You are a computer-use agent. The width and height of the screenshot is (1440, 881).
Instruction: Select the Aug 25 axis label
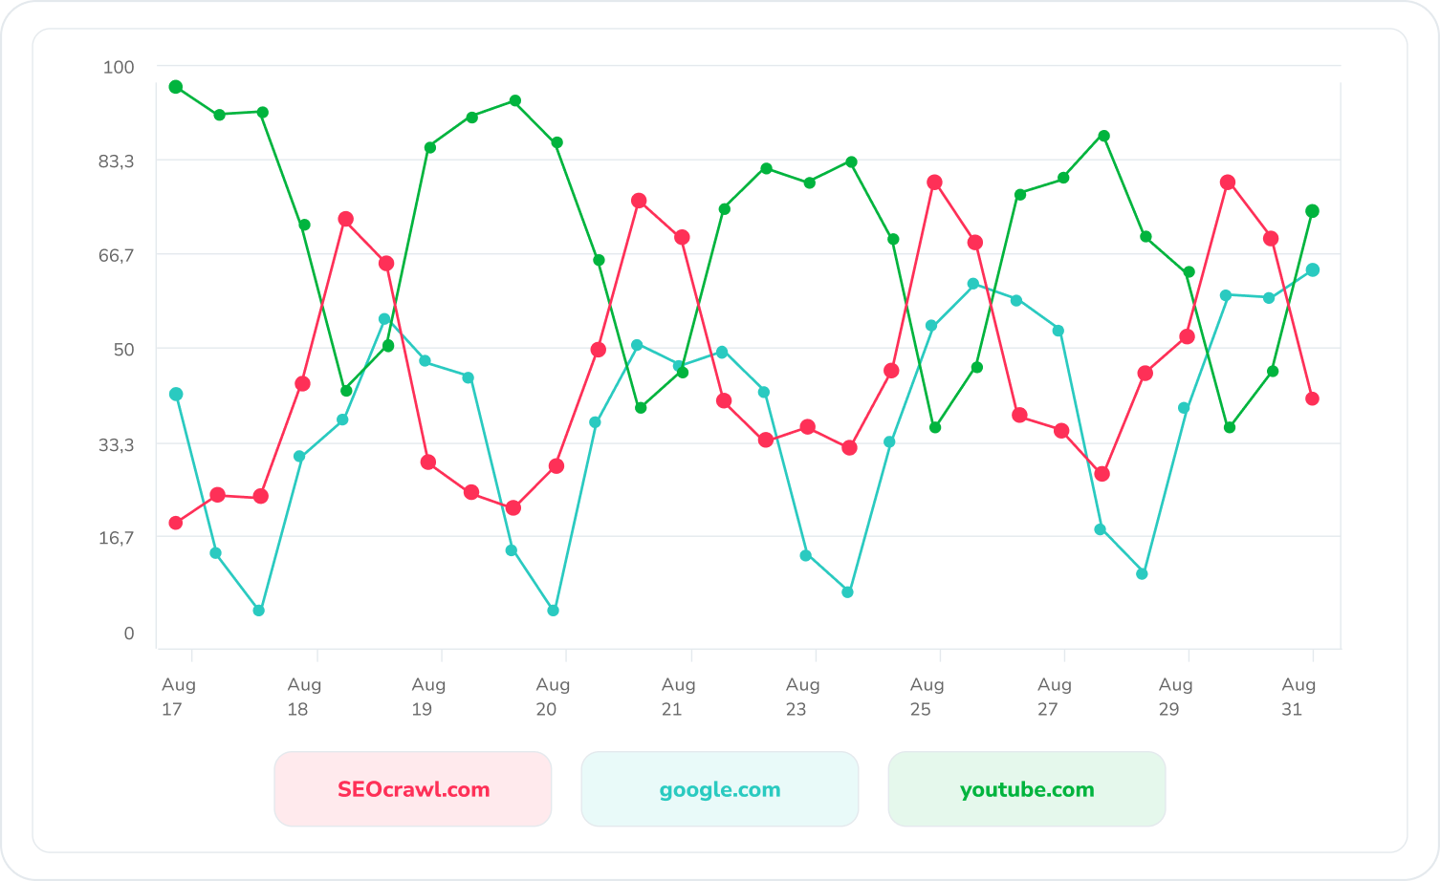point(926,697)
